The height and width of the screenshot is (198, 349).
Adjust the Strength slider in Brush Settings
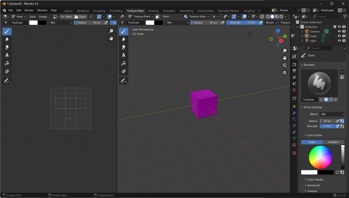327,126
